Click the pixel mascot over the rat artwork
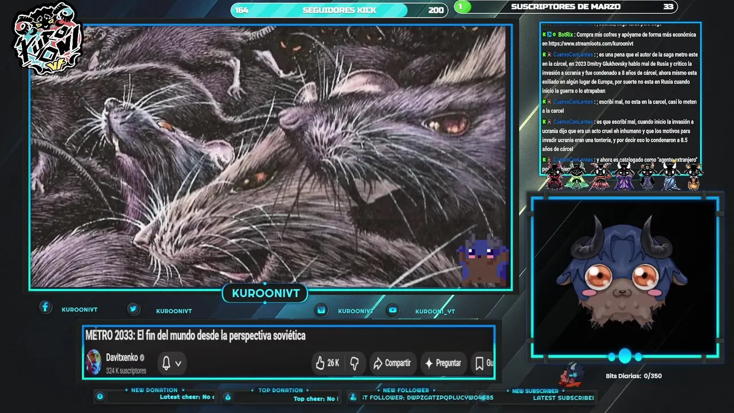Image resolution: width=734 pixels, height=413 pixels. tap(482, 260)
